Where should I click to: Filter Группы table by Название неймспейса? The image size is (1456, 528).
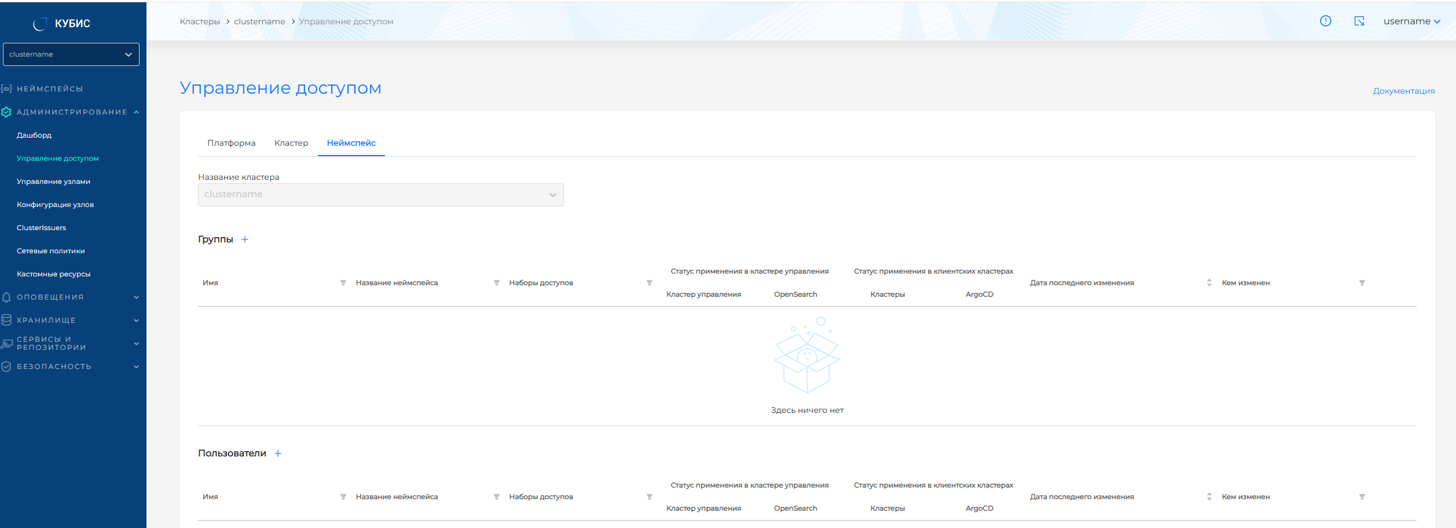click(496, 283)
